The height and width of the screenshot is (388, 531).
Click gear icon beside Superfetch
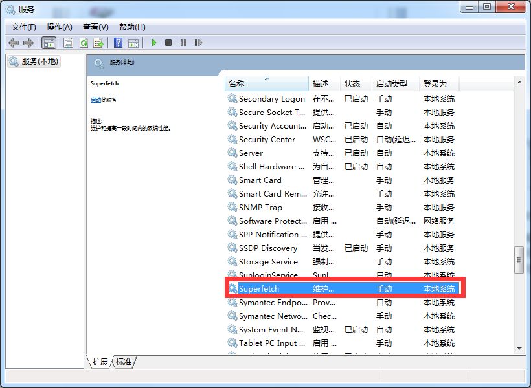coord(232,288)
